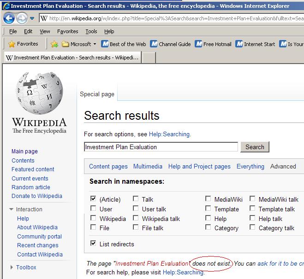The image size is (304, 279).
Task: Open the Contact Wikipedia link
Action: point(40,255)
